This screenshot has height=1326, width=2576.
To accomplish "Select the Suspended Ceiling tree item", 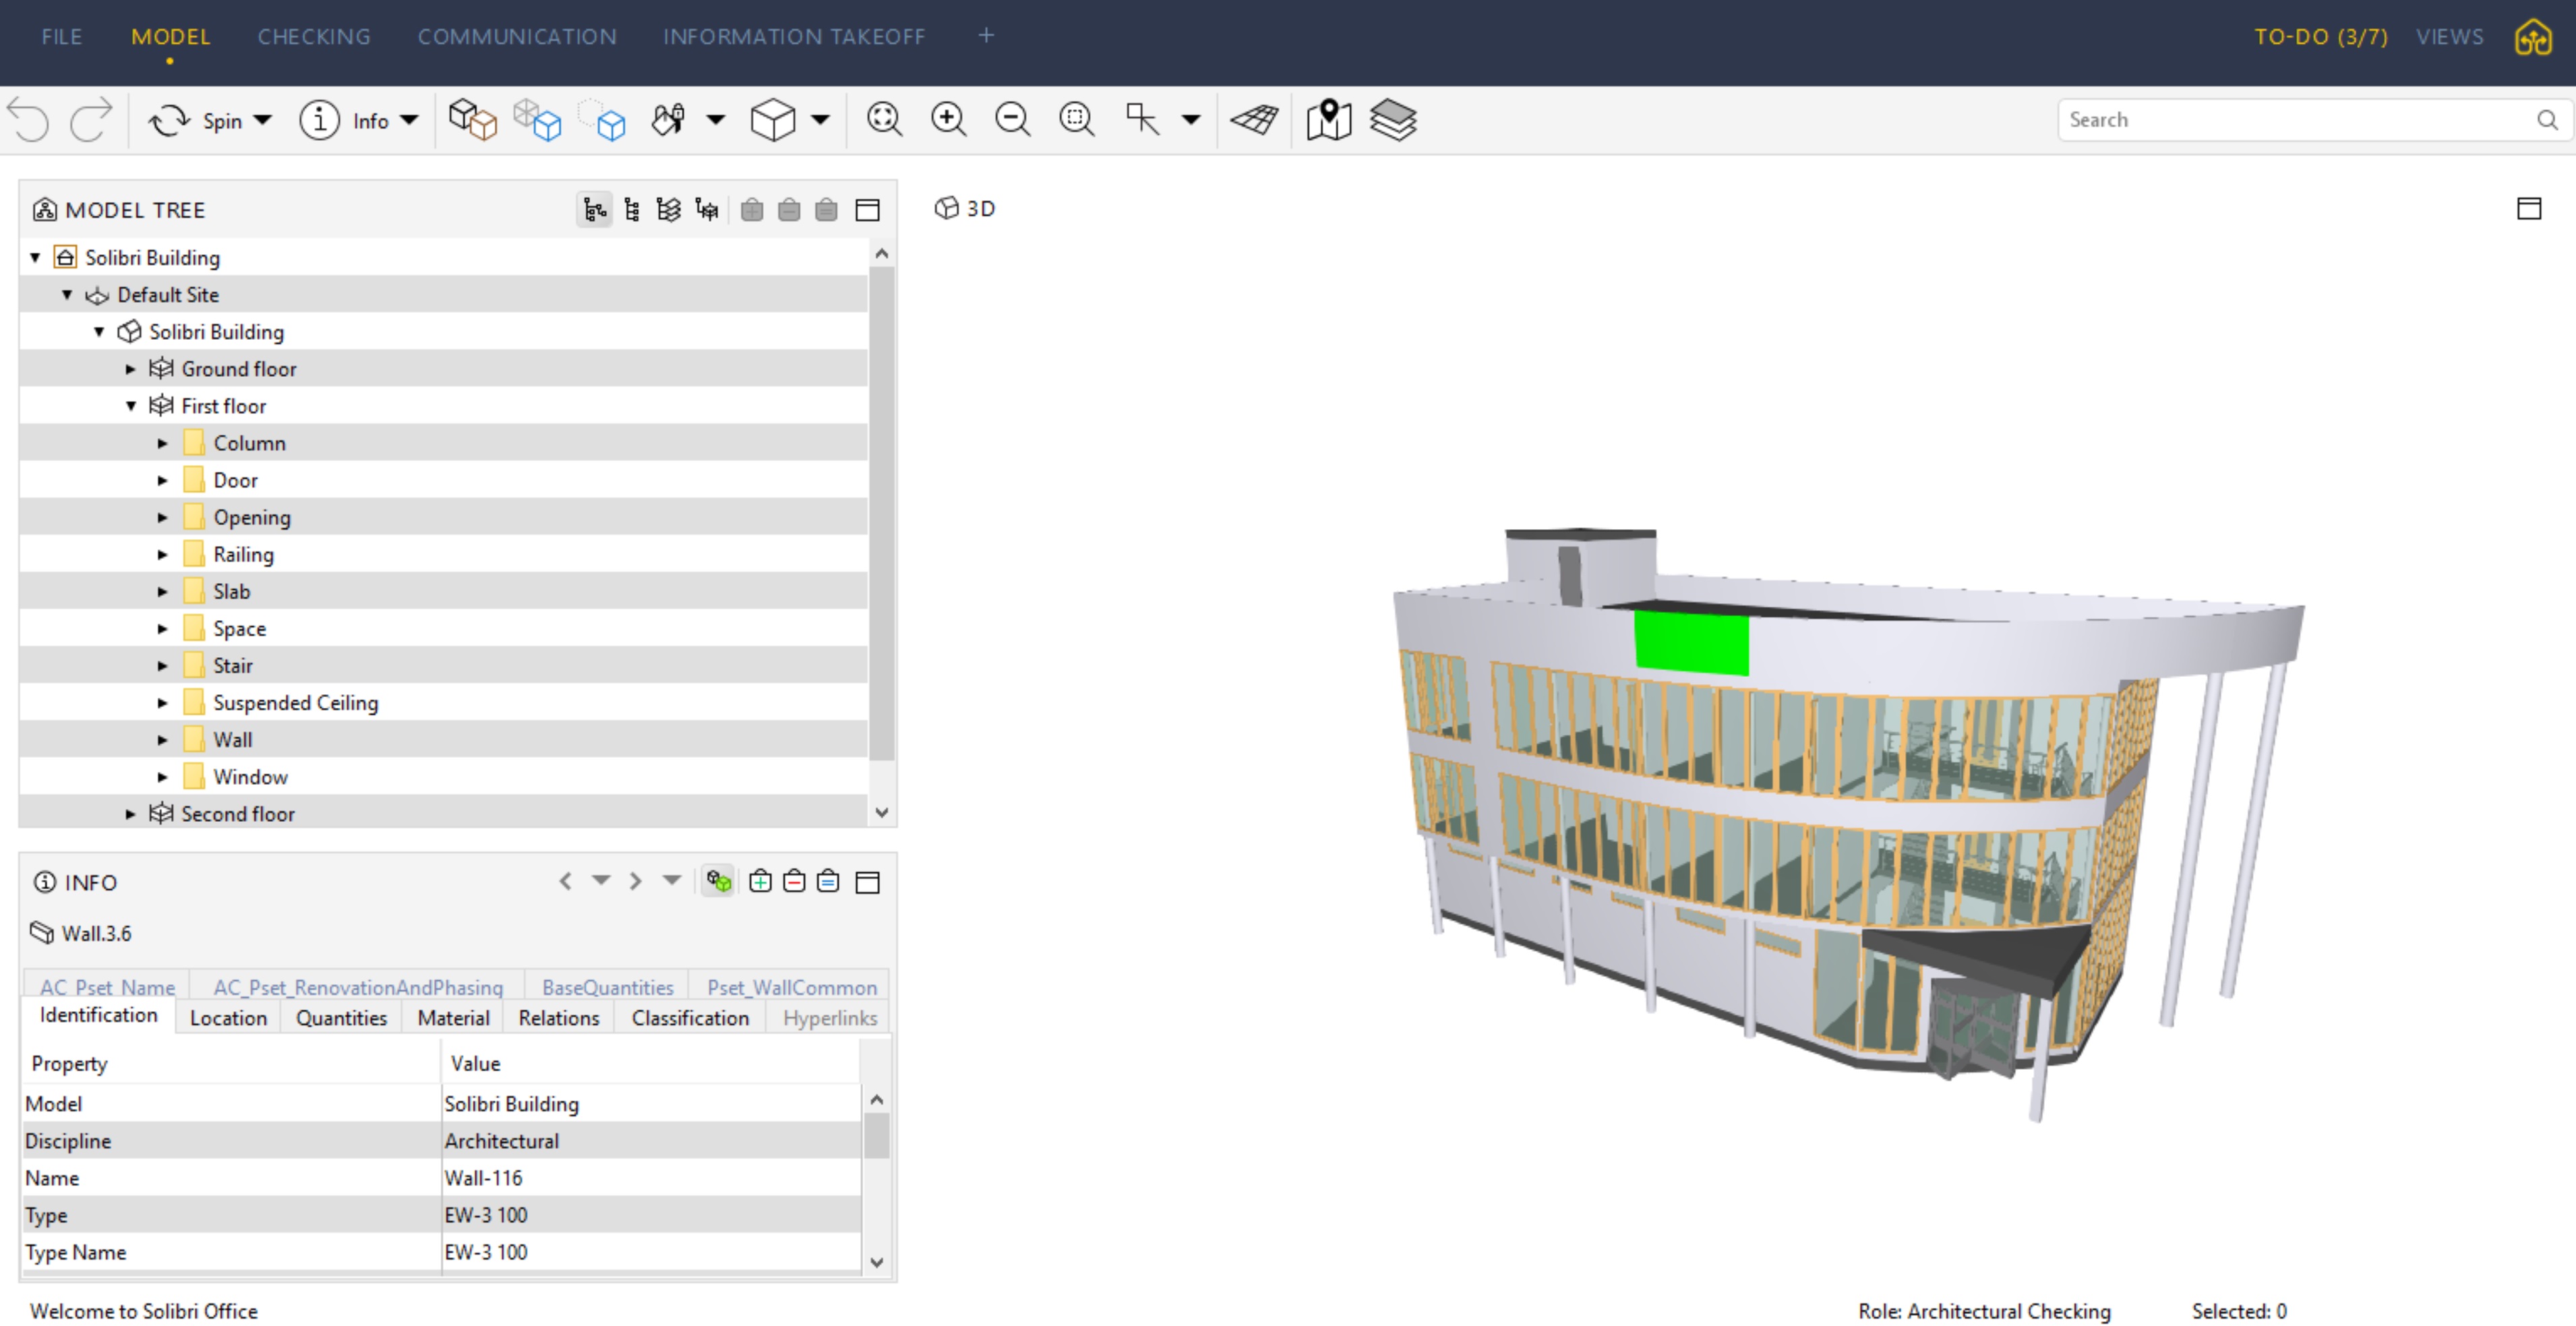I will tap(295, 703).
